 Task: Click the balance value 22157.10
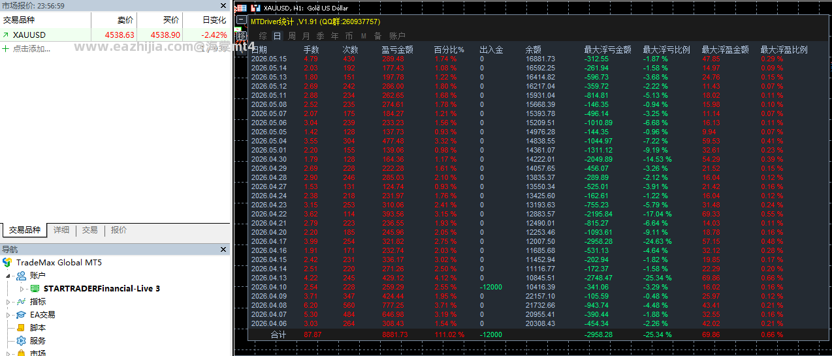(541, 296)
